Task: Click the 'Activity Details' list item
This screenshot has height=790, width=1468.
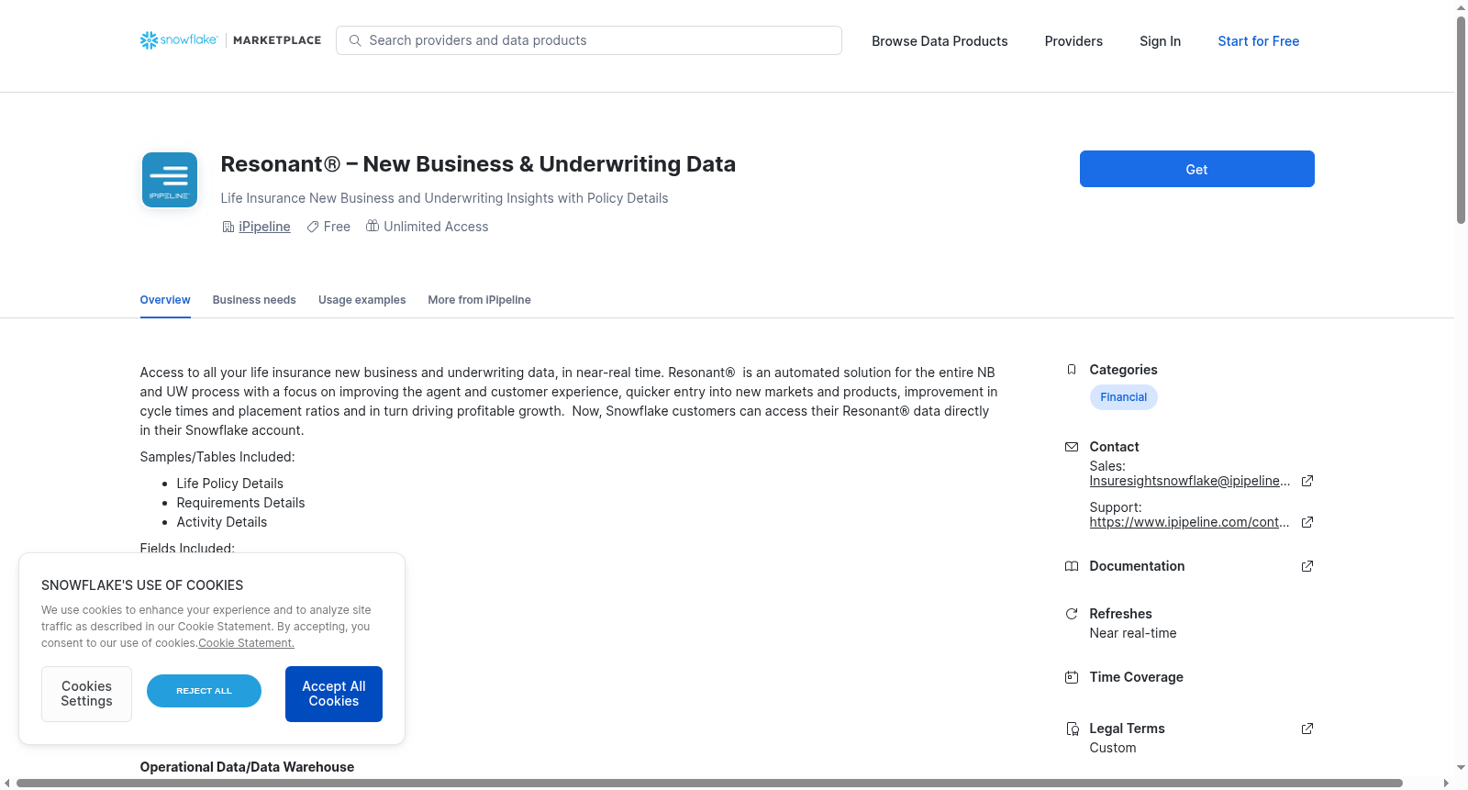Action: (x=221, y=522)
